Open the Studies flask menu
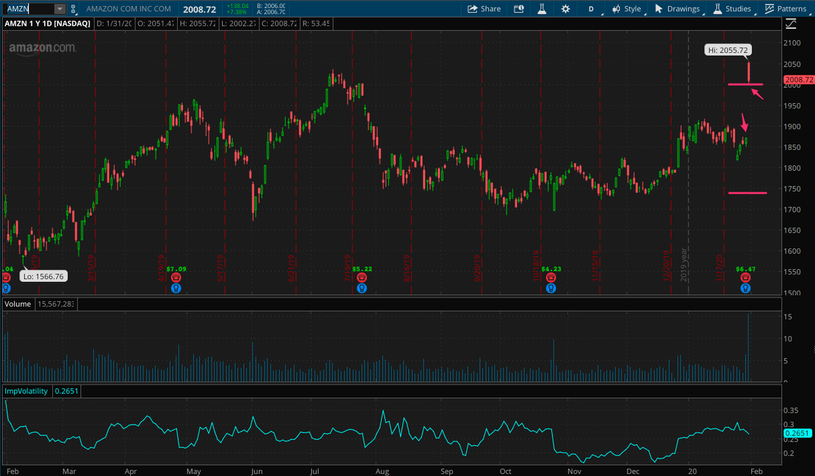 732,9
